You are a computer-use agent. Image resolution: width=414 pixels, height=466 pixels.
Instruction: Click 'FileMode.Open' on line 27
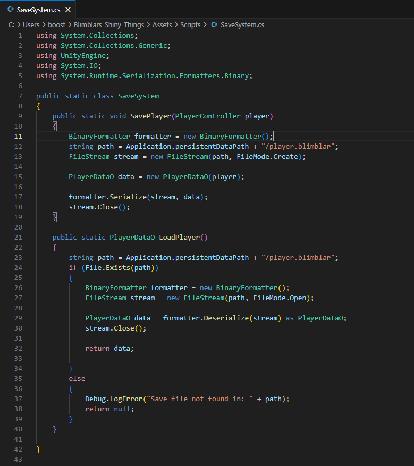[x=280, y=298]
